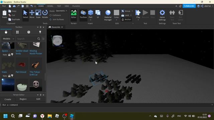Click the Collaborate button
The image size is (214, 120).
point(189,6)
